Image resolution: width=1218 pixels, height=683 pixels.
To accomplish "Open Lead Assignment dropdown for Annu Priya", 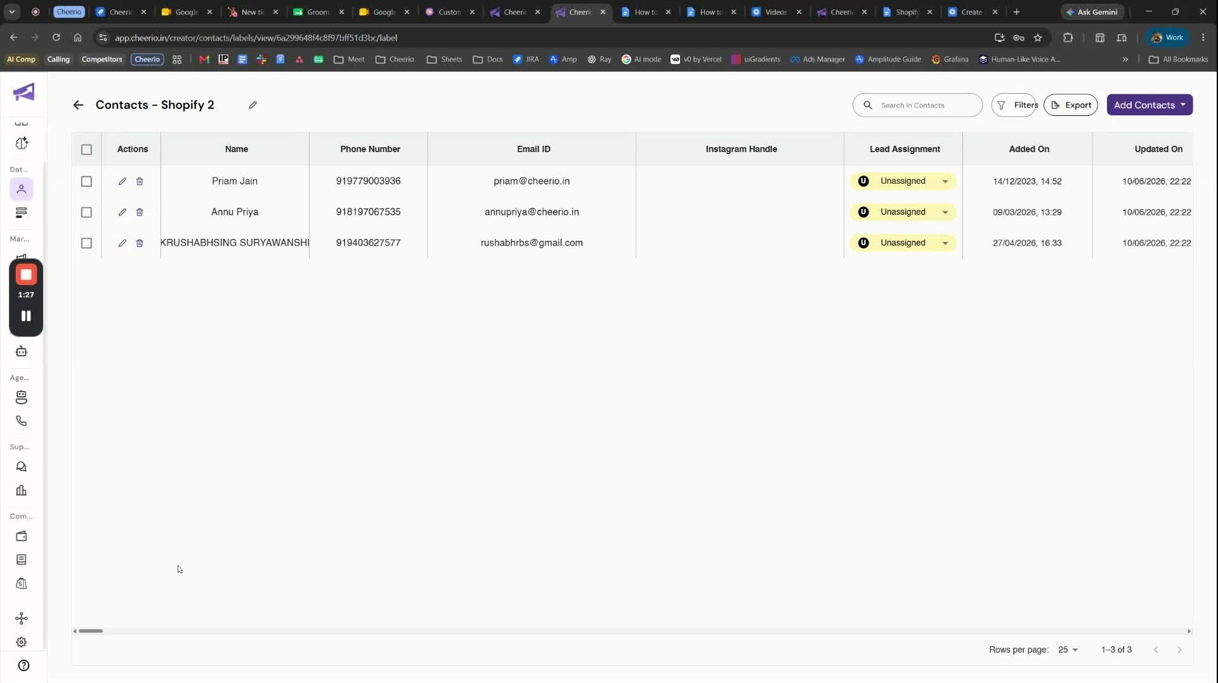I will 903,212.
